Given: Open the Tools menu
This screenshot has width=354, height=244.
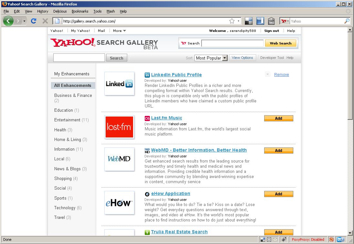Looking at the screenshot, I should [x=98, y=11].
